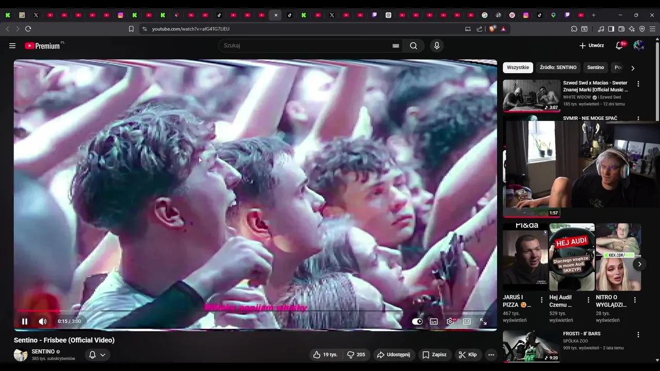Open more actions three-dot menu under video
Viewport: 660px width, 371px height.
tap(491, 355)
